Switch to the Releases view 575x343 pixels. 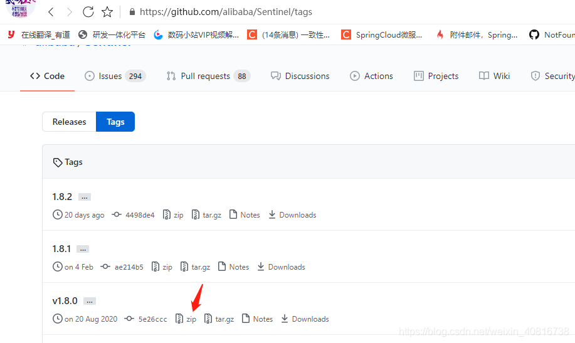70,122
